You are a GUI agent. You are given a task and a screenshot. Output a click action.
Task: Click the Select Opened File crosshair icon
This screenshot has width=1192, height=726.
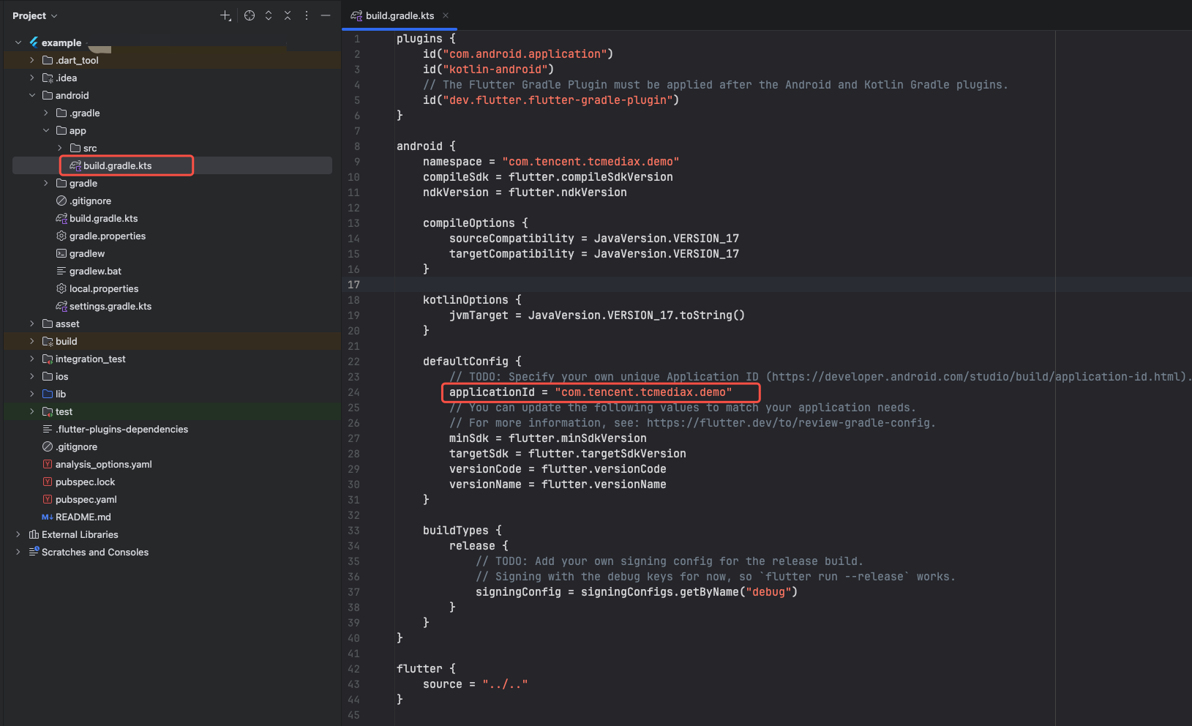[x=250, y=15]
